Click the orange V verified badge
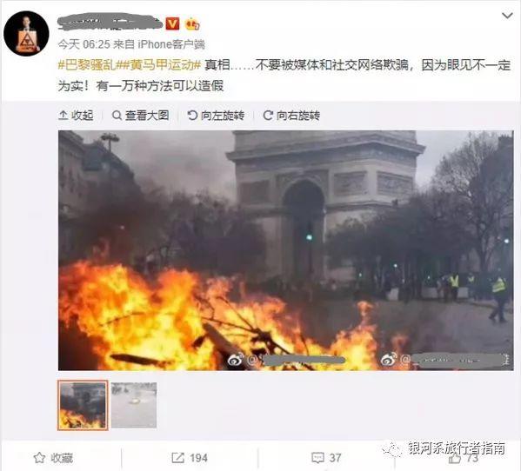This screenshot has width=521, height=471. (172, 24)
